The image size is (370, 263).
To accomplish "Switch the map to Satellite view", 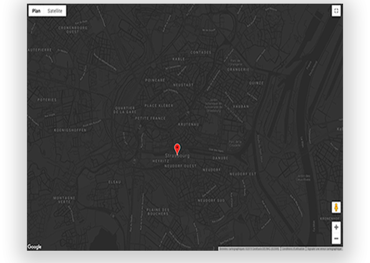I will coord(55,11).
